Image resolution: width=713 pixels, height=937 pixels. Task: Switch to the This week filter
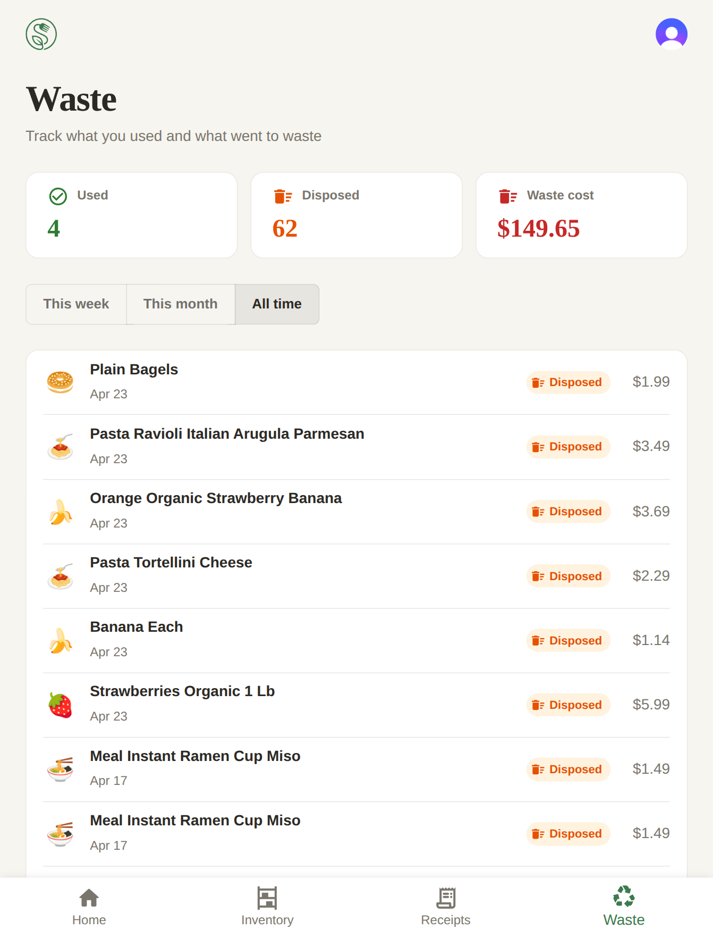(76, 304)
